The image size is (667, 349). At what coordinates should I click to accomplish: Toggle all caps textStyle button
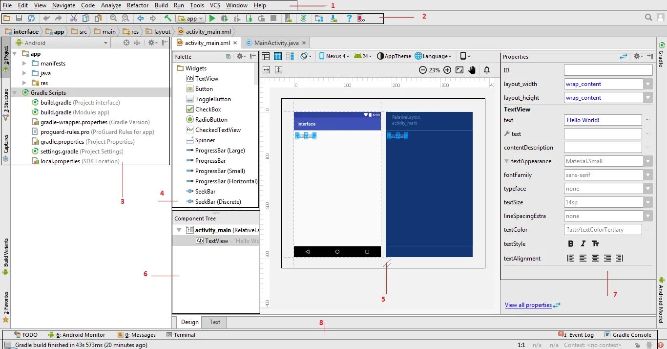pos(595,243)
